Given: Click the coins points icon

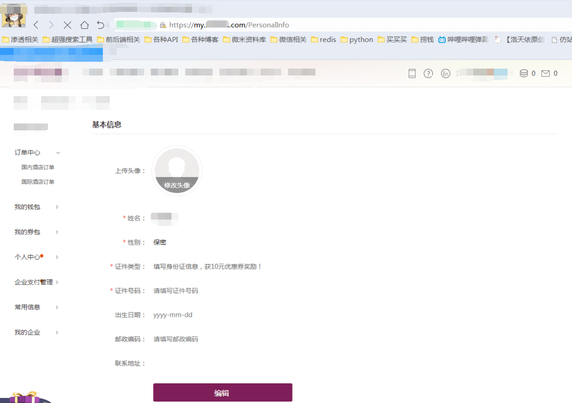Looking at the screenshot, I should pyautogui.click(x=524, y=73).
